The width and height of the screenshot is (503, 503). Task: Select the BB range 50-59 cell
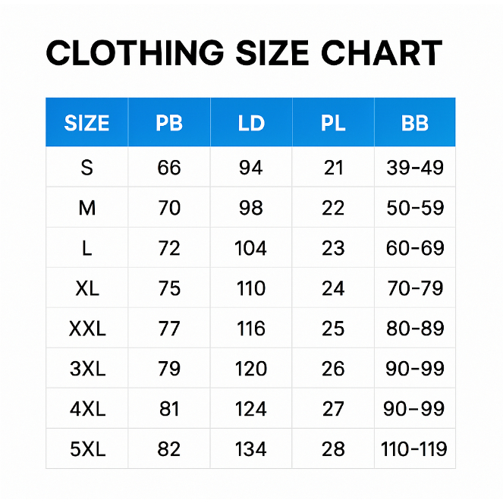click(415, 208)
